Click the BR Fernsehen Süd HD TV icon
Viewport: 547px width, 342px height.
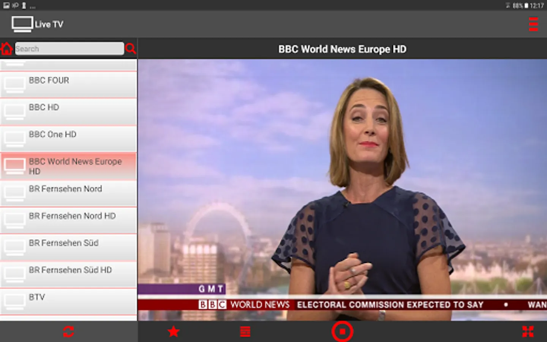(x=15, y=274)
